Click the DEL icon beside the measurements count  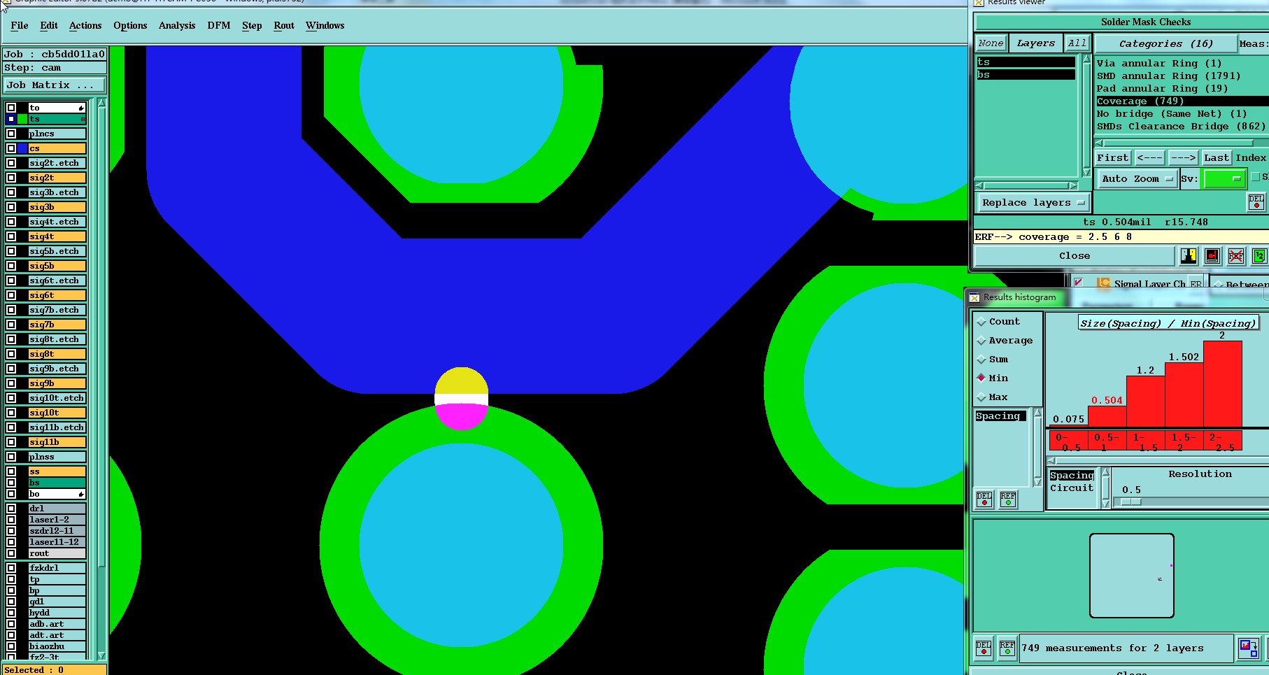[x=984, y=648]
